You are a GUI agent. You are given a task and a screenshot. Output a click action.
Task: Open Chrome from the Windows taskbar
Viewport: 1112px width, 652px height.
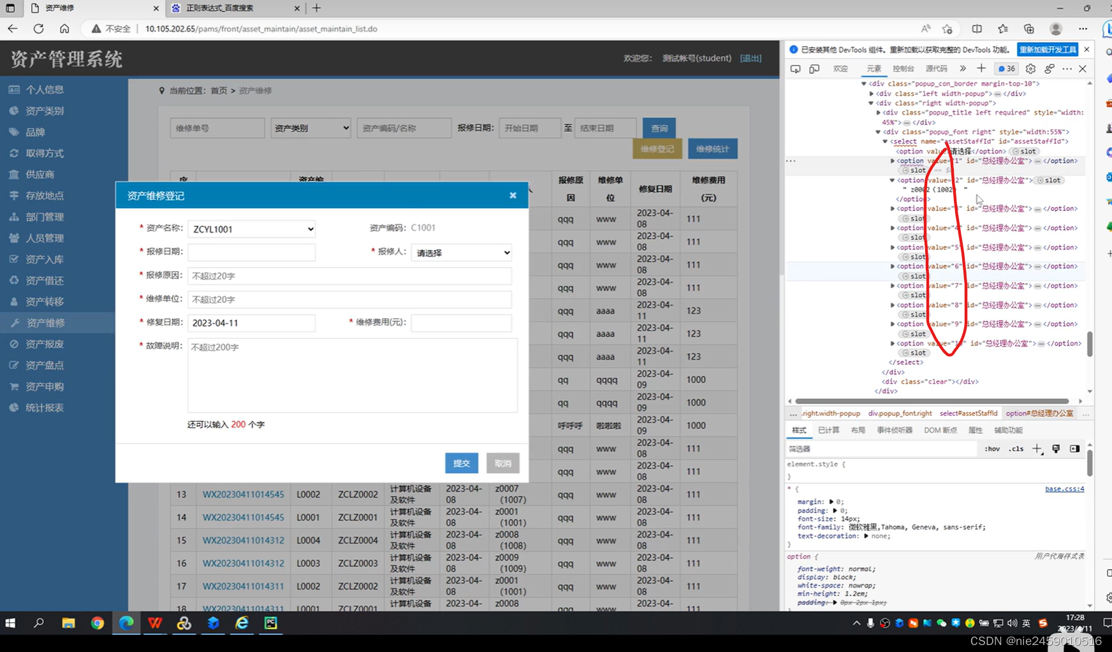coord(97,623)
